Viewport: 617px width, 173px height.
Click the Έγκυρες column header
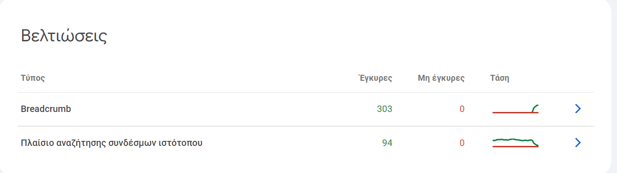(375, 78)
